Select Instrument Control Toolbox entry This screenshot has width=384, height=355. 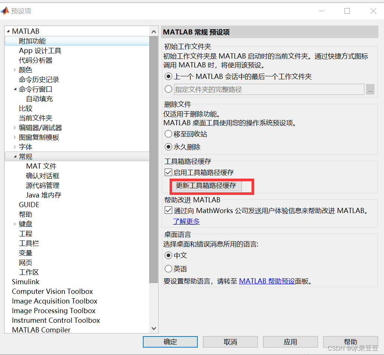click(x=56, y=320)
